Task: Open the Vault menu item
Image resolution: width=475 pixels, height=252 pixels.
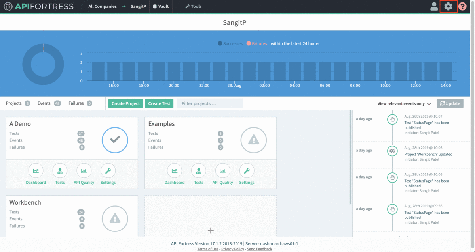Action: click(161, 6)
